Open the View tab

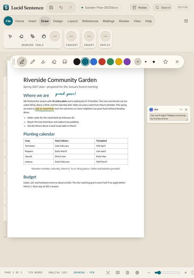point(137,21)
